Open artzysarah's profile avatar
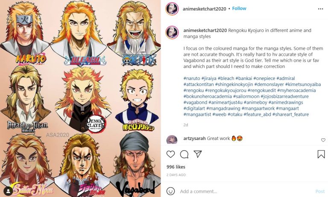Viewport: 328px width, 197px height. 172,140
